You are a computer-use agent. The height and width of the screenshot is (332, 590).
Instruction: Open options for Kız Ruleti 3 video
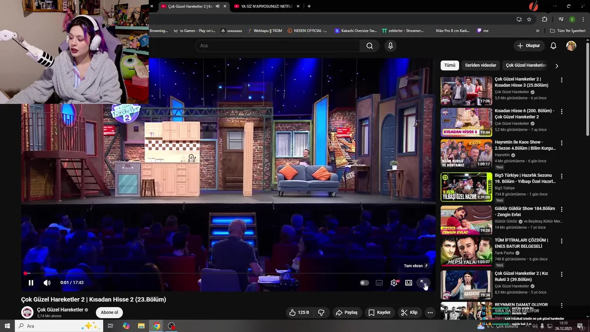click(561, 274)
